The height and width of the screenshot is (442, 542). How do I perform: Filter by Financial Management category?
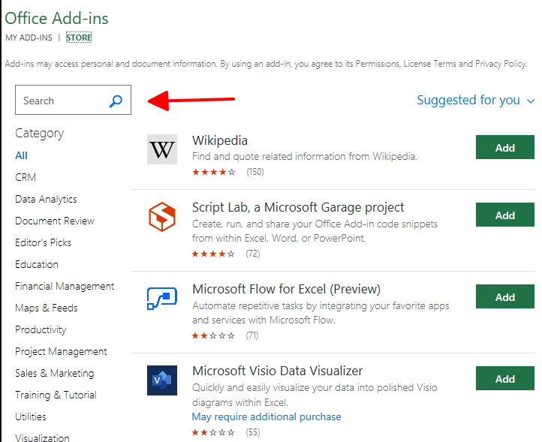[x=65, y=287]
